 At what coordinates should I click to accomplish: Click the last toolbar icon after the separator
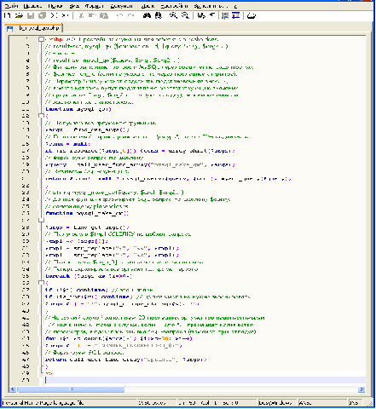click(252, 15)
